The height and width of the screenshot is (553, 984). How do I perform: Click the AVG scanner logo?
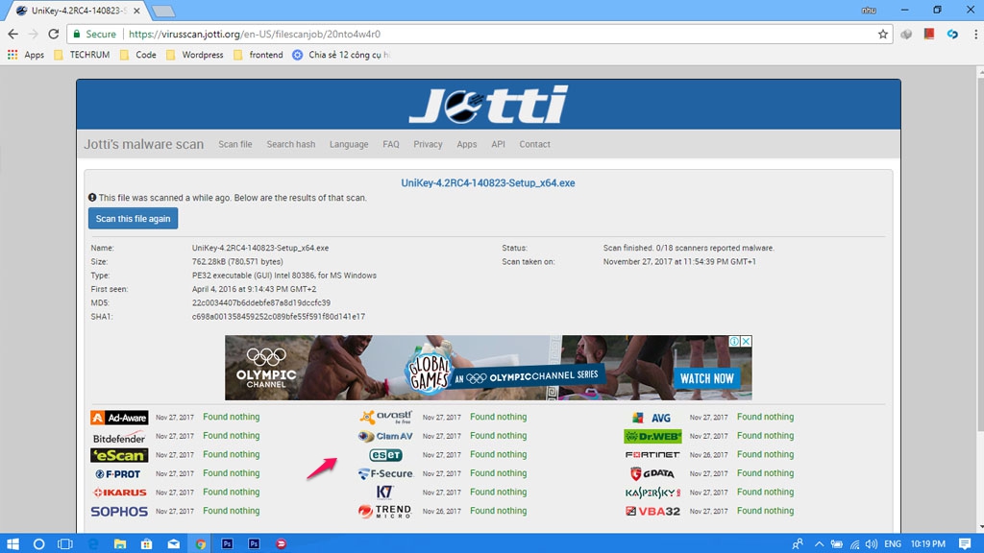pos(652,418)
